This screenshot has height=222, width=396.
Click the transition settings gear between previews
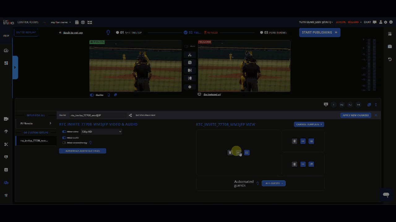point(190,87)
